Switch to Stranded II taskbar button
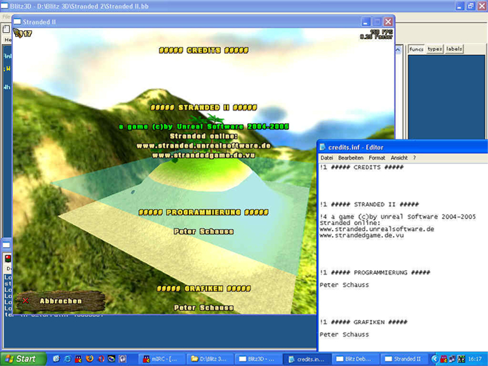Viewport: 488px width, 366px height. (402, 359)
